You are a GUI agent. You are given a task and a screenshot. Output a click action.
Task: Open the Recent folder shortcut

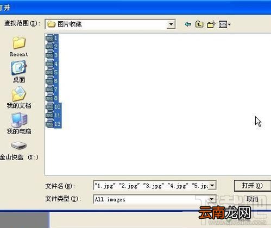coord(19,47)
